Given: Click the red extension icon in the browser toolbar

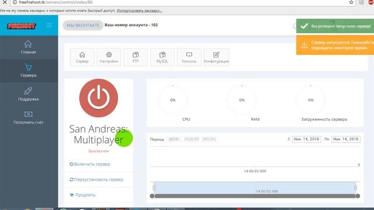Looking at the screenshot, I should 371,2.
